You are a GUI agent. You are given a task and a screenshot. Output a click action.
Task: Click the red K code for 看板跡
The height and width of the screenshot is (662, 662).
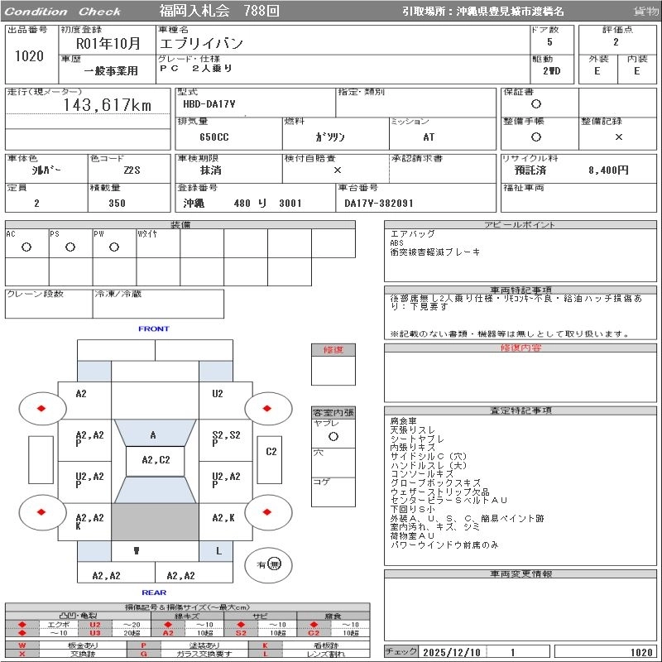265,645
